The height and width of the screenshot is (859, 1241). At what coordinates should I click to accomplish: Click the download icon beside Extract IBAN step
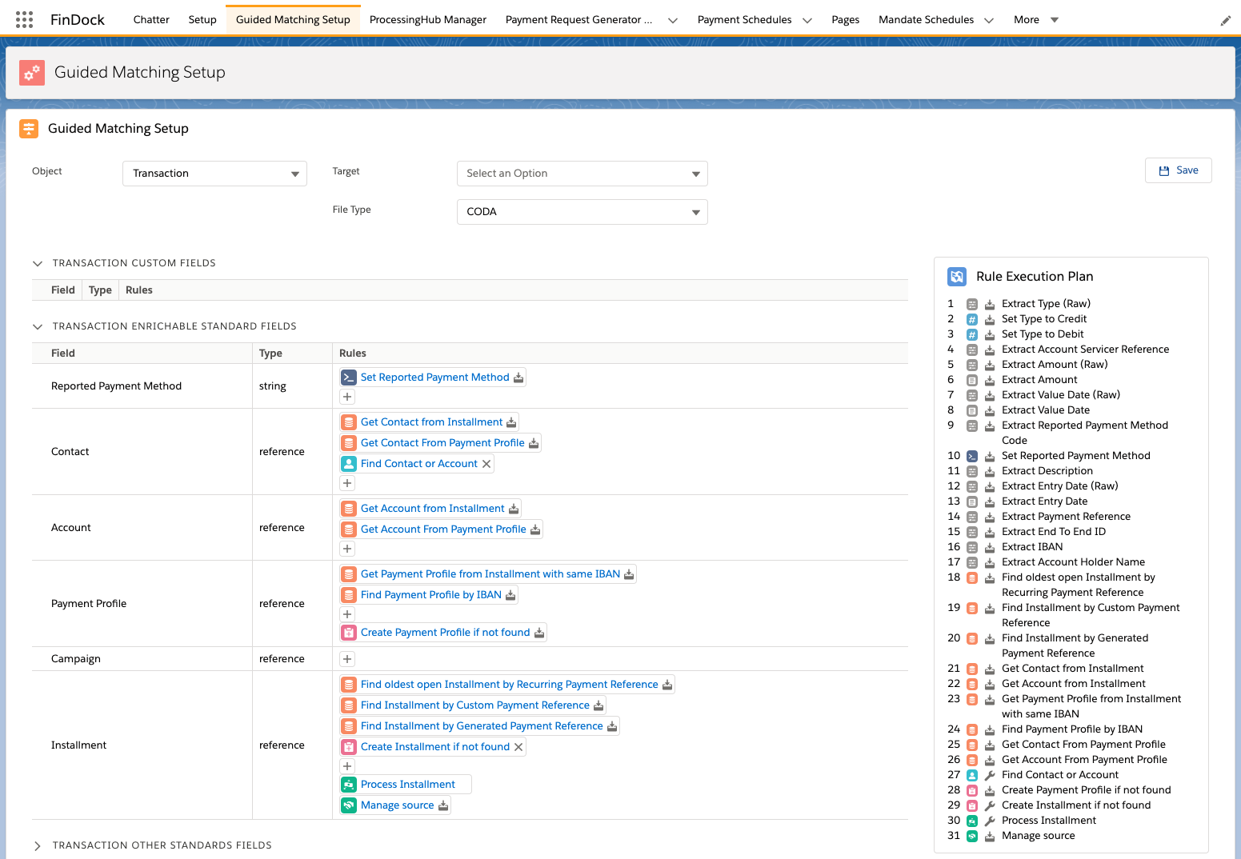click(989, 546)
